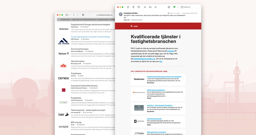Reply to the Fastighetsvärlden email

coord(145,7)
